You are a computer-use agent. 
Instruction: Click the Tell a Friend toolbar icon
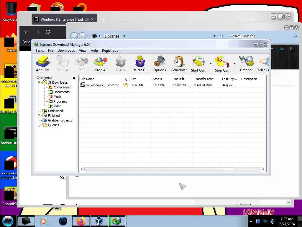click(263, 64)
